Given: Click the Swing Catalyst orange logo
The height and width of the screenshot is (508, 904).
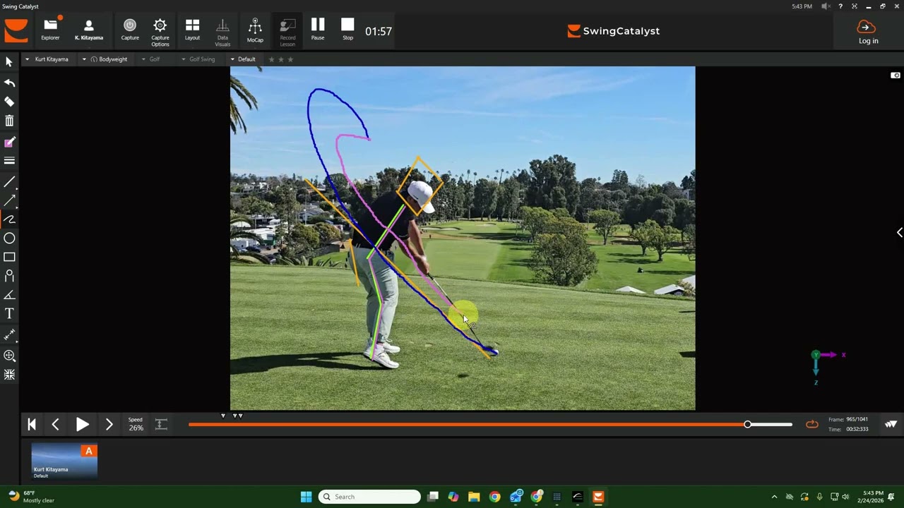Looking at the screenshot, I should 16,31.
